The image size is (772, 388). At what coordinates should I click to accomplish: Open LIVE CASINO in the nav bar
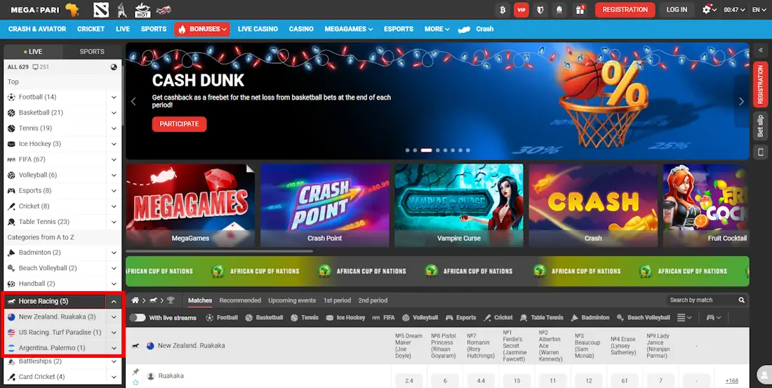[x=258, y=29]
